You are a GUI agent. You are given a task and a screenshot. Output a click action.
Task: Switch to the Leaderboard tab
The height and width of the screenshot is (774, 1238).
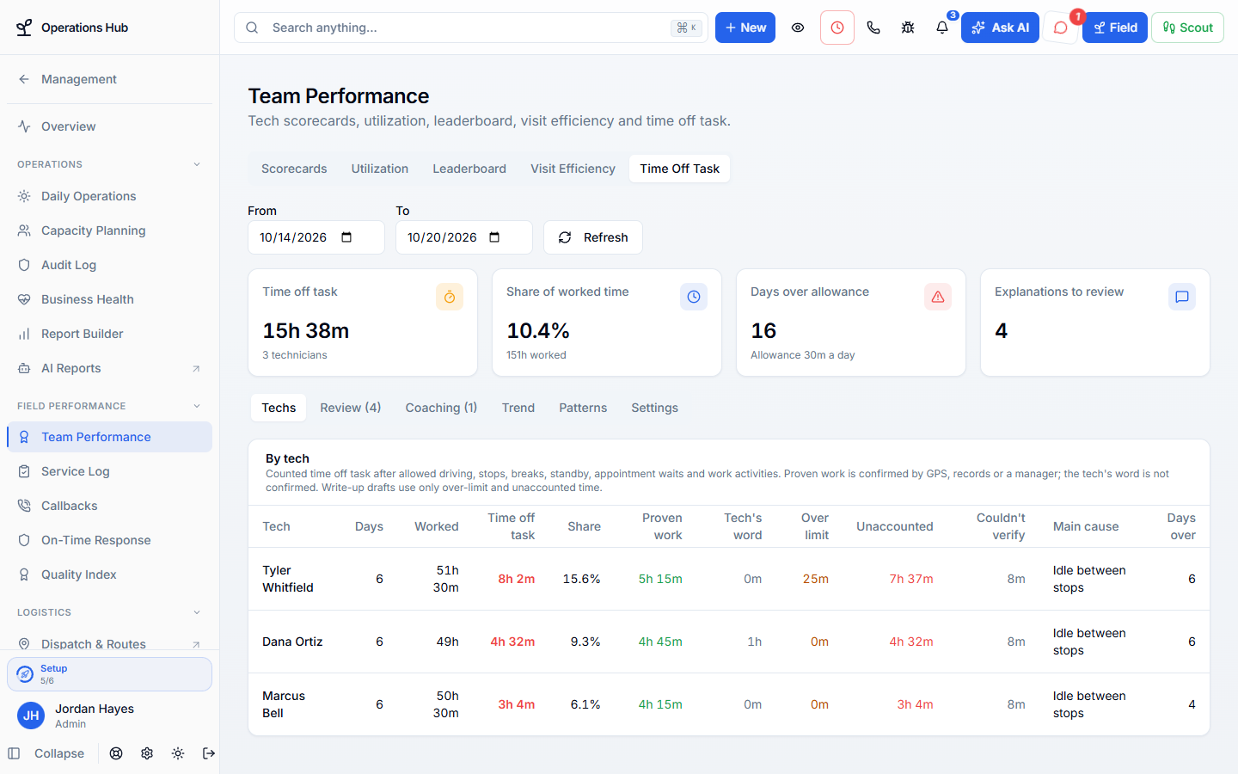click(x=469, y=169)
